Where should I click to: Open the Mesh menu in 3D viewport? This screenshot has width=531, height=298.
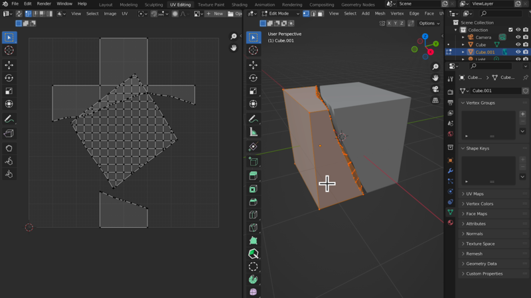coord(380,13)
